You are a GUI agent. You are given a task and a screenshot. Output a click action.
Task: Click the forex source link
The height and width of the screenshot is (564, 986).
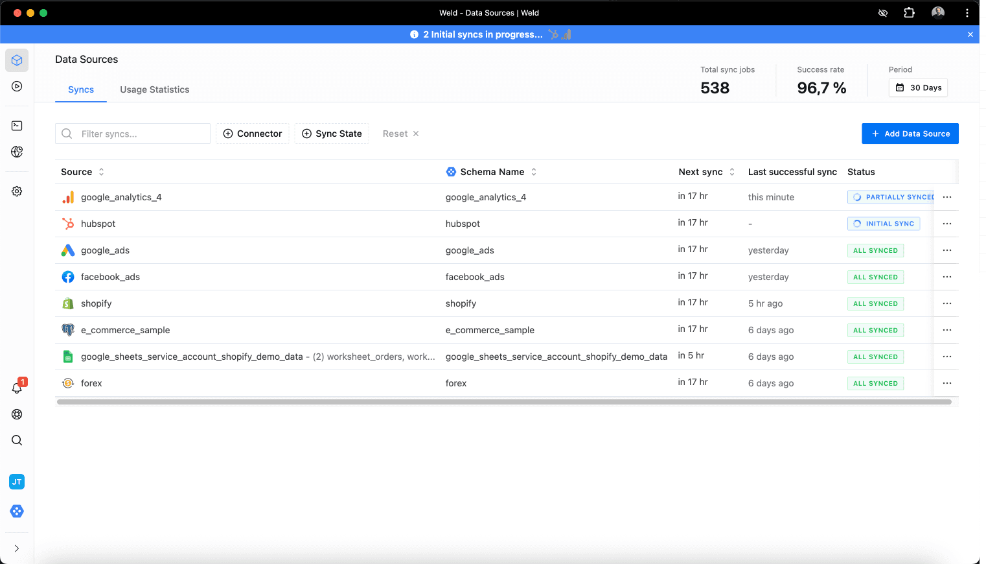click(x=91, y=383)
